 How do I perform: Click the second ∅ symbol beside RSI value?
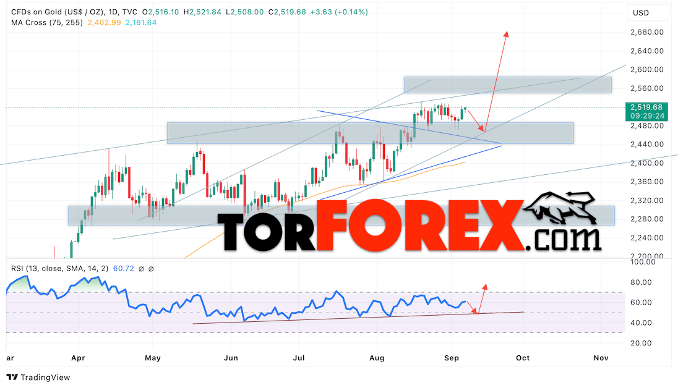pyautogui.click(x=151, y=269)
